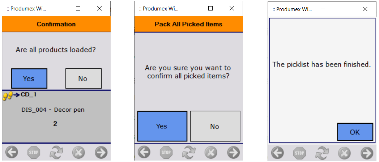Click STOP icon in Pack All Picked Items window
Screen dimensions: 379x162
coord(166,152)
